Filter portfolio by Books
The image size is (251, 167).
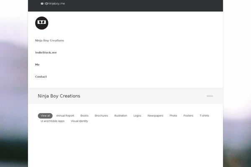(85, 116)
